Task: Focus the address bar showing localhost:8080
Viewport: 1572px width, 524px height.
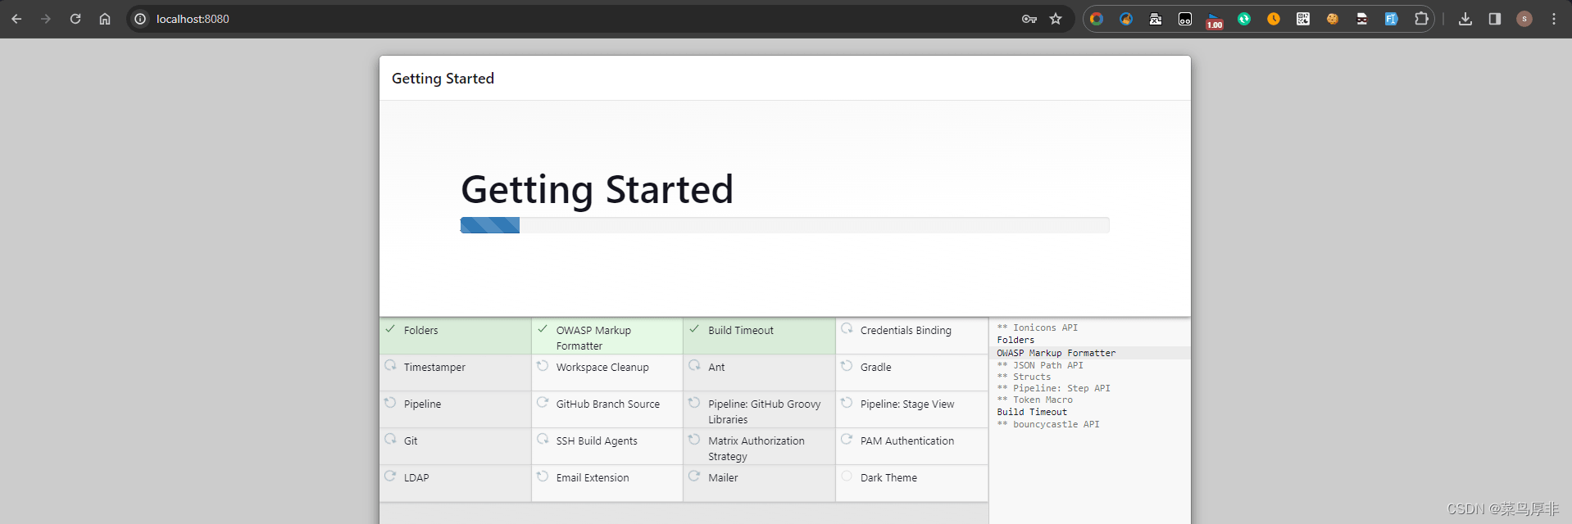Action: coord(574,19)
